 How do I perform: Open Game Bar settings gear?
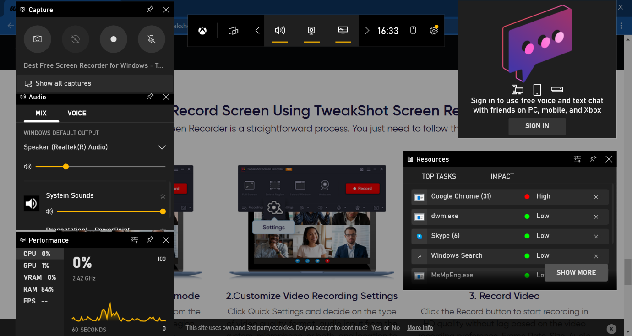(x=434, y=31)
